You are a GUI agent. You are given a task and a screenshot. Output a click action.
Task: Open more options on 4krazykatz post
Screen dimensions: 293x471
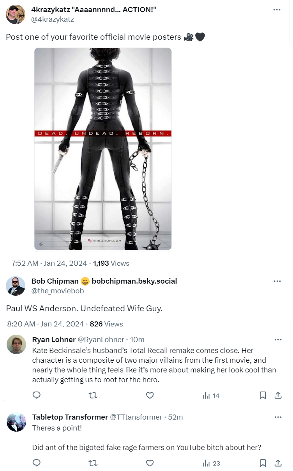[277, 10]
